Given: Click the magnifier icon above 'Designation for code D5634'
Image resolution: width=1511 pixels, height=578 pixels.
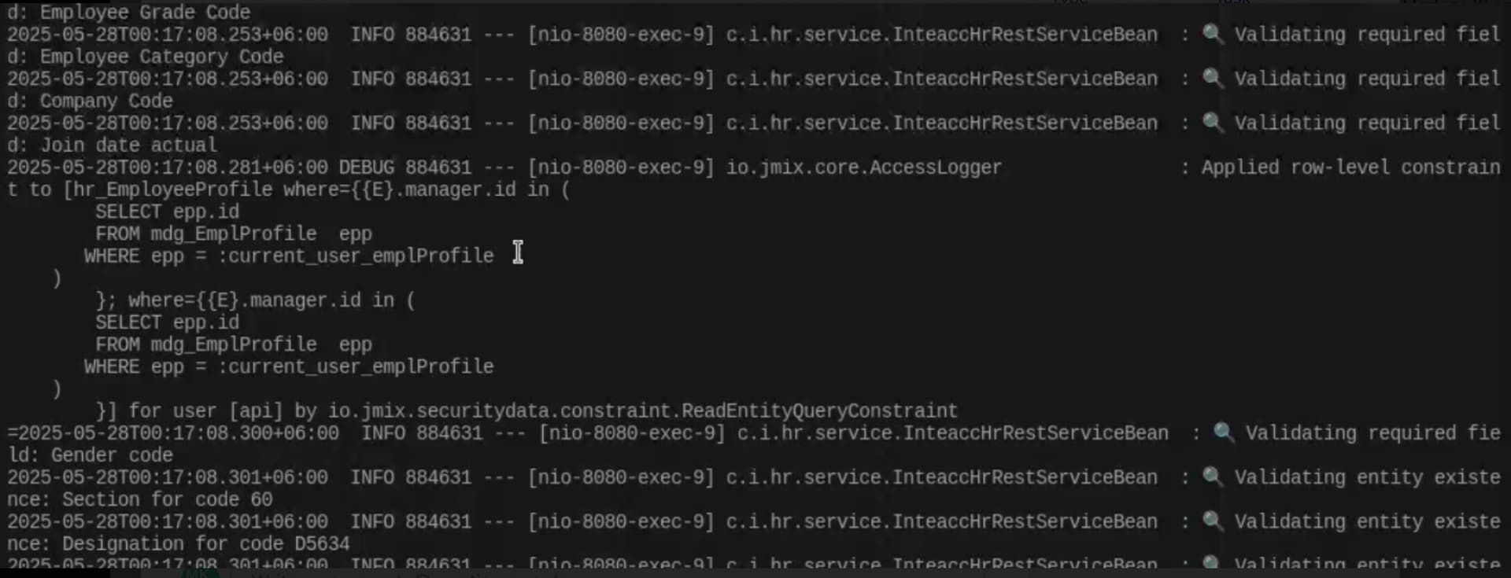Looking at the screenshot, I should tap(1213, 521).
